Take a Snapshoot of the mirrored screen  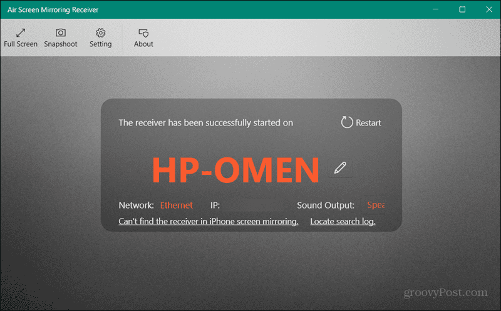[x=60, y=37]
